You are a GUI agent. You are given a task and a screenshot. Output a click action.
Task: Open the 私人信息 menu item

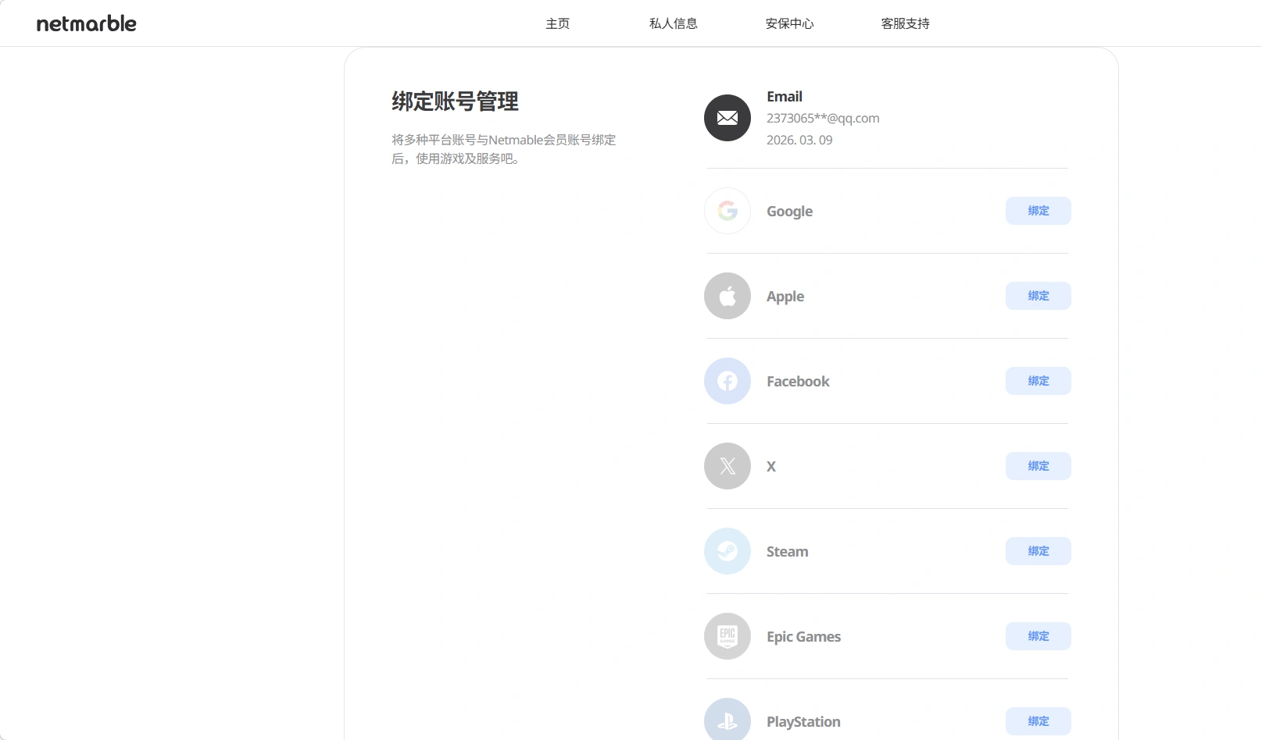(674, 23)
